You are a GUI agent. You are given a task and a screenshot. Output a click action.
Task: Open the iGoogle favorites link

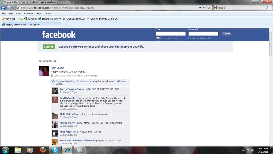click(30, 19)
